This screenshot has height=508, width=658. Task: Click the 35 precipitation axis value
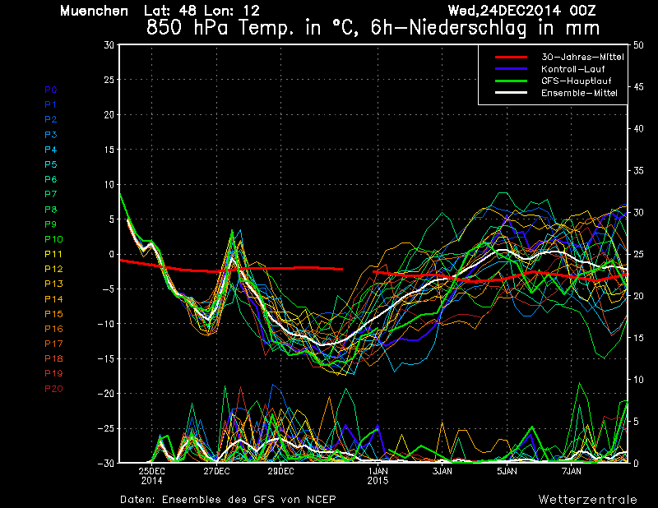click(638, 171)
